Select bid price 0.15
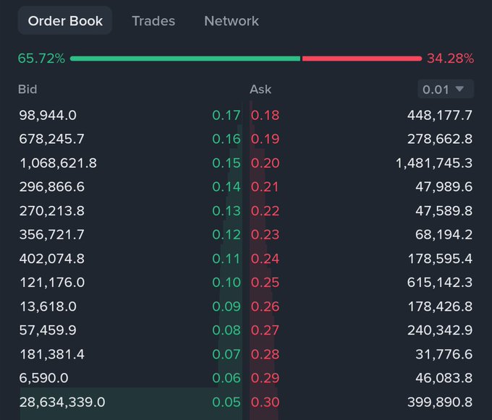This screenshot has height=420, width=492. coord(226,163)
